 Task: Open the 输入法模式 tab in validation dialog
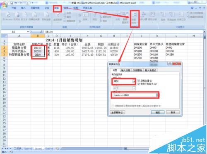(151, 70)
